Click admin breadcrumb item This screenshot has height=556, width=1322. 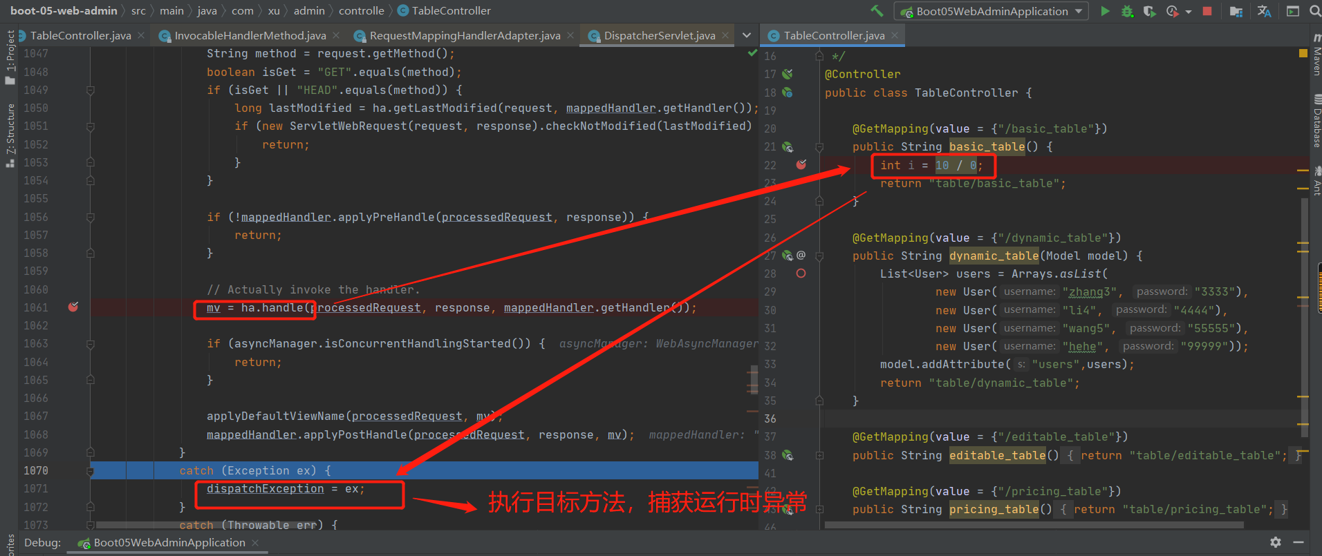tap(309, 10)
